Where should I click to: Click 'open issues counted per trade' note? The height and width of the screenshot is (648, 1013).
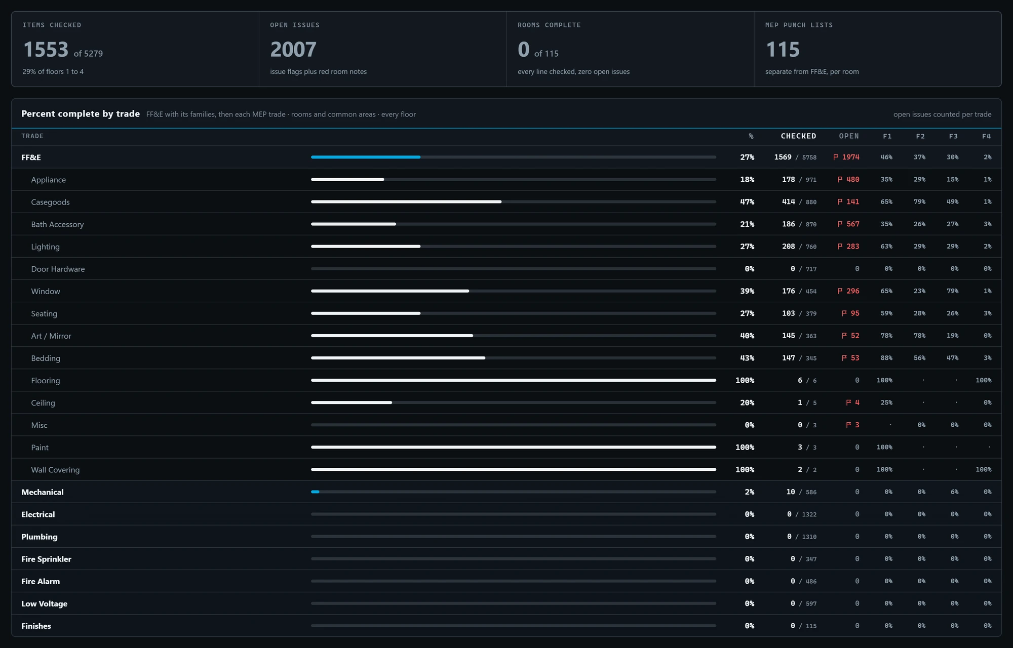click(943, 114)
